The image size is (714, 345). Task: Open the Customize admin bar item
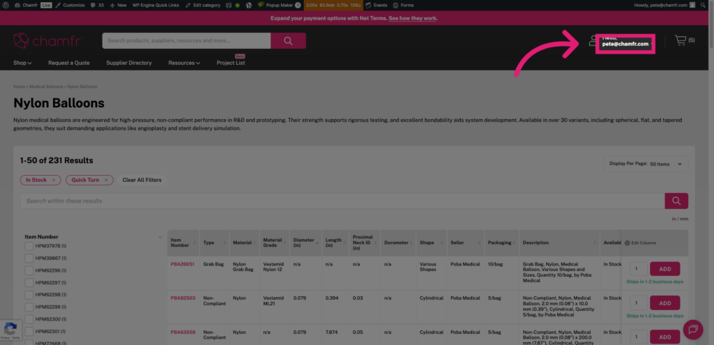coord(69,5)
